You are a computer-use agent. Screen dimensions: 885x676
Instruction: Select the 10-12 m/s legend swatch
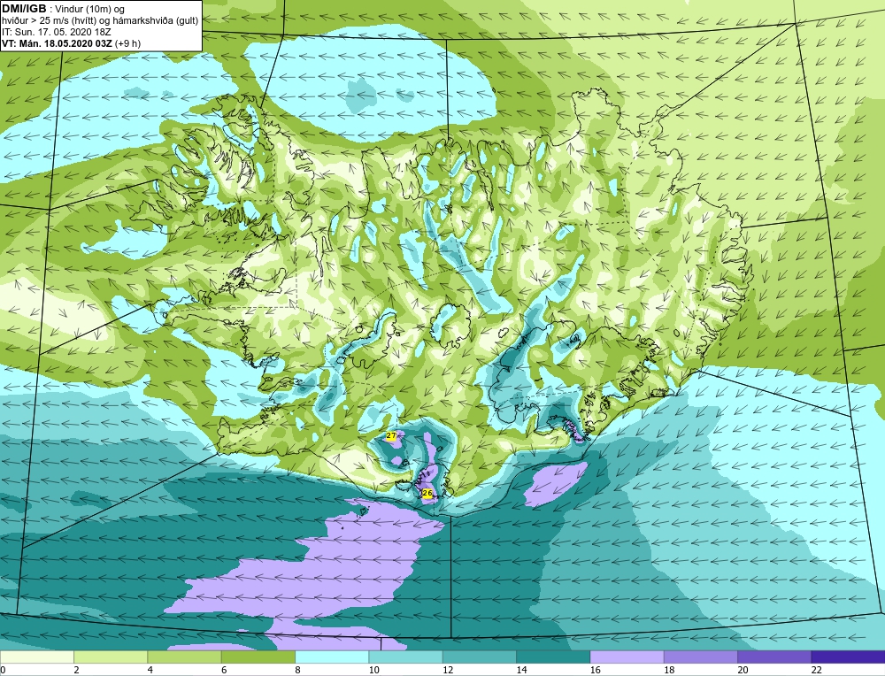[406, 657]
